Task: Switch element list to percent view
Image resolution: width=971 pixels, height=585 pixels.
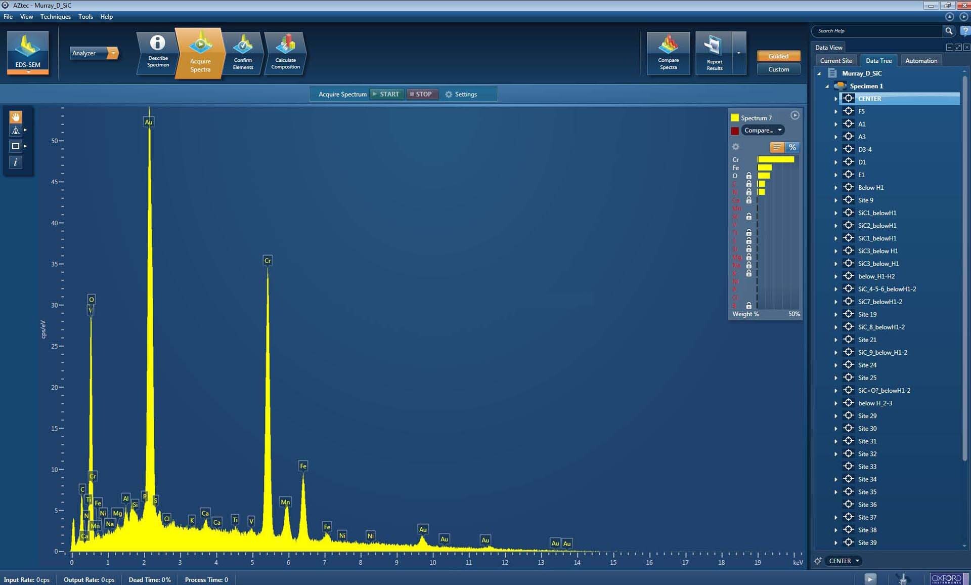Action: 792,147
